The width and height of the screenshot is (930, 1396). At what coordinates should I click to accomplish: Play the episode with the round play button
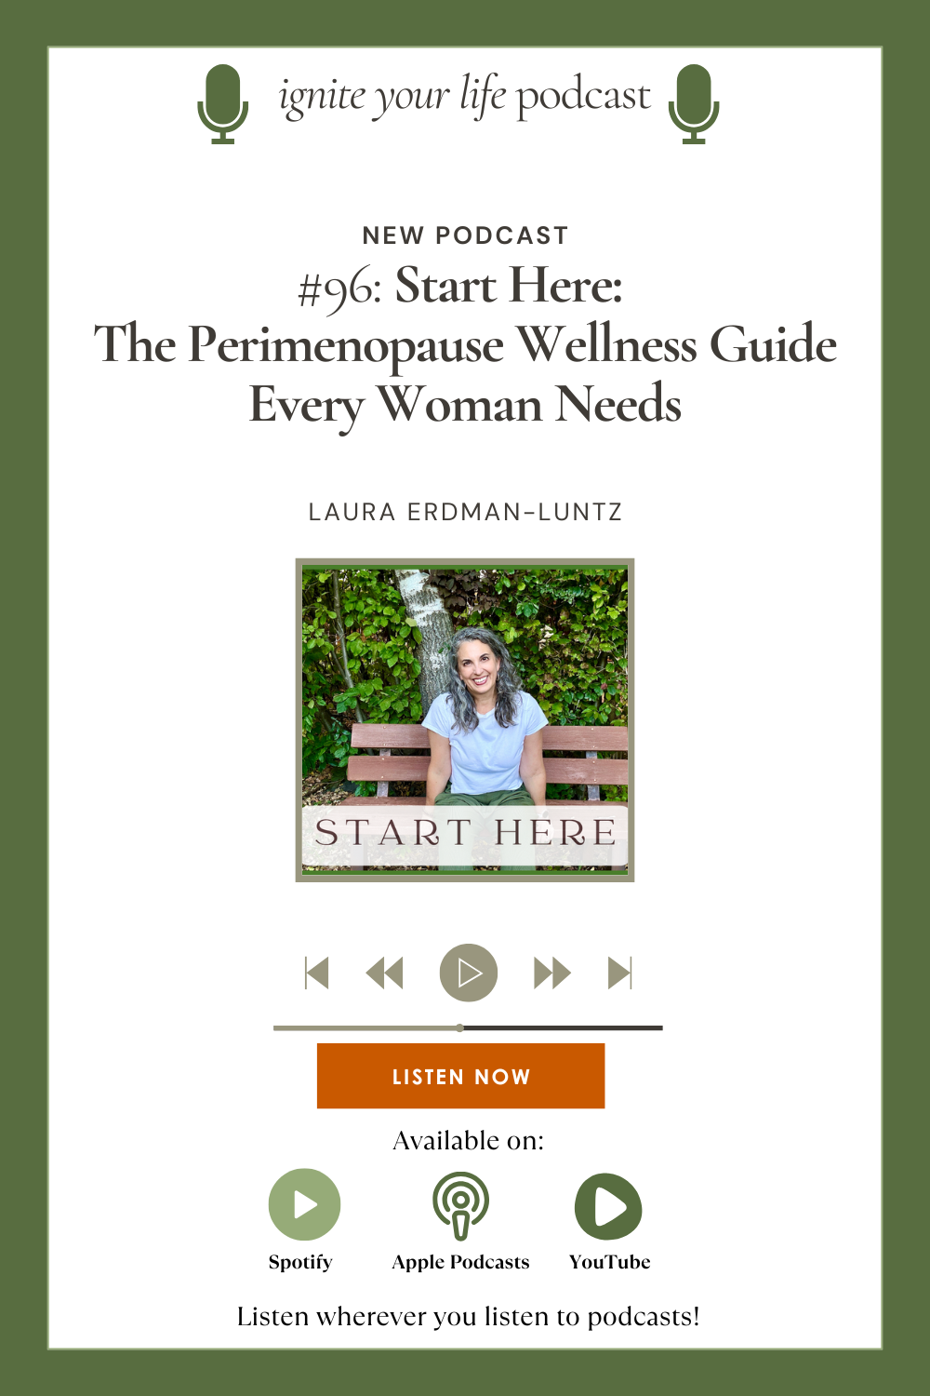point(469,973)
